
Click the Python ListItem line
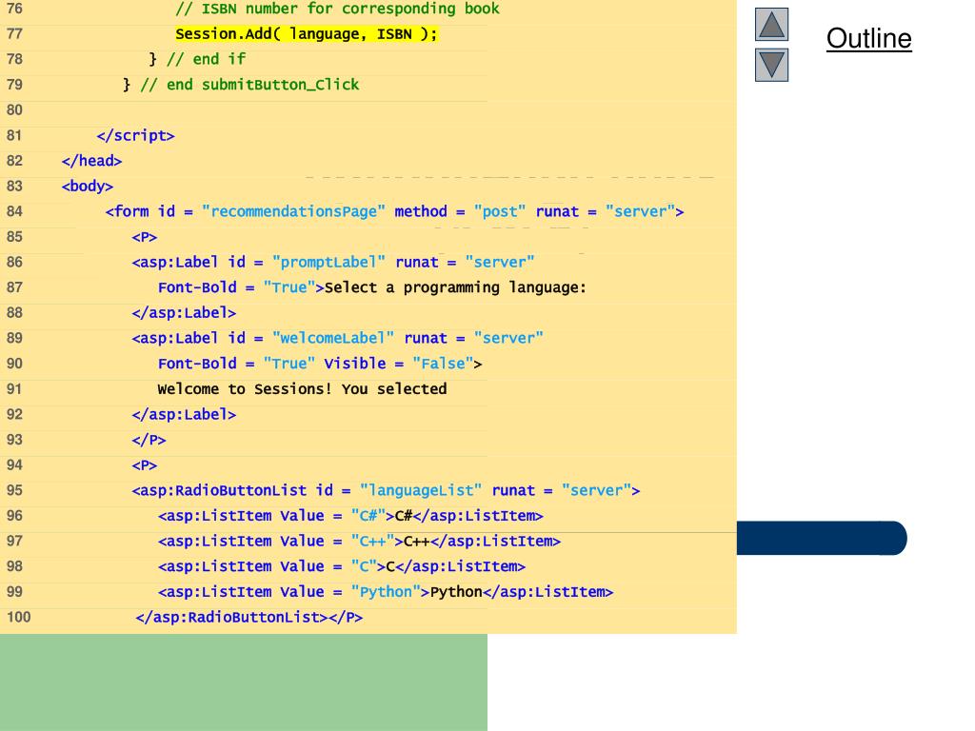[x=386, y=592]
